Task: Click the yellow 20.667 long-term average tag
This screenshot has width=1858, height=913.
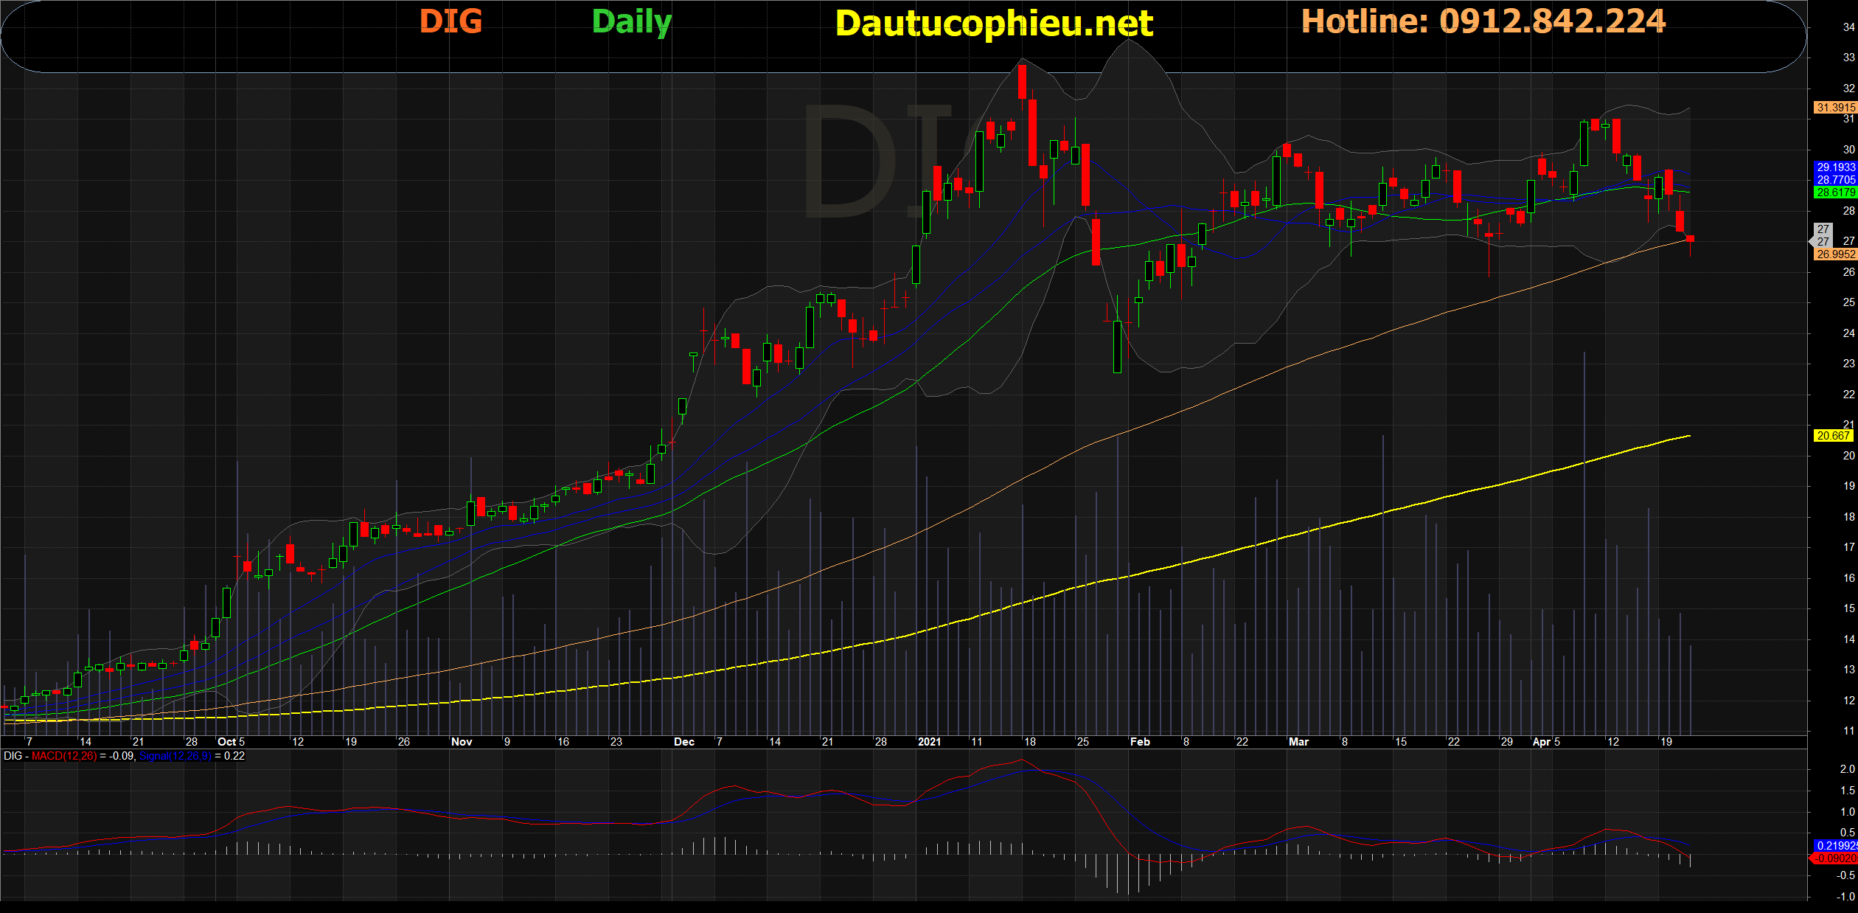Action: tap(1833, 436)
